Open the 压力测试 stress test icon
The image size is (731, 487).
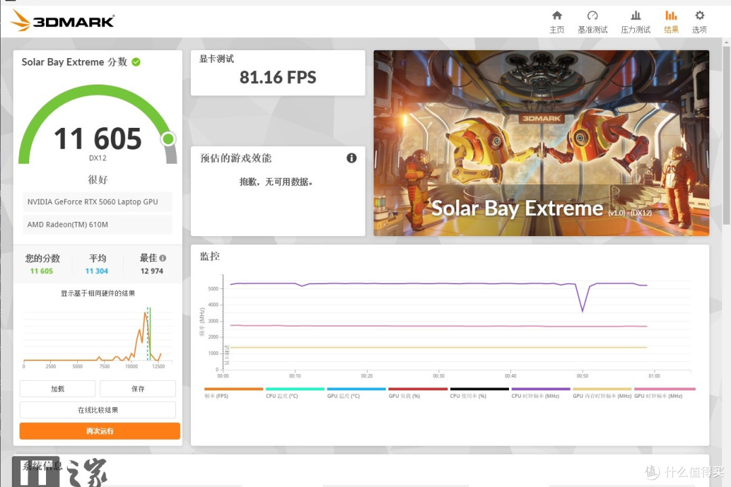635,16
